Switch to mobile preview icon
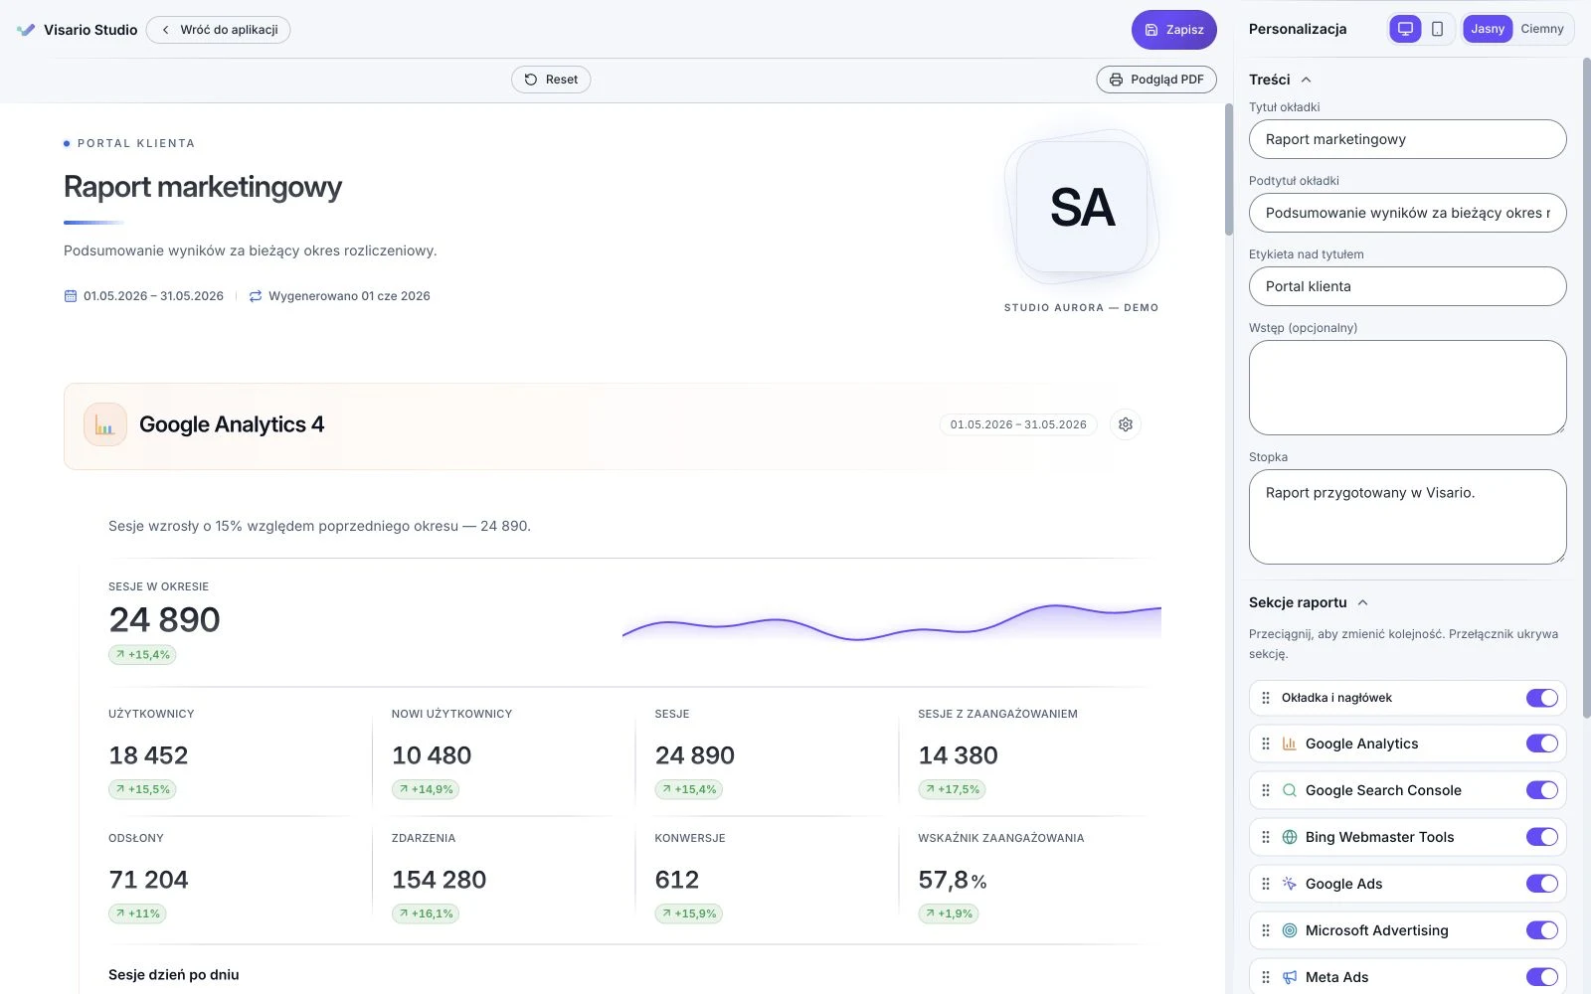 1437,29
